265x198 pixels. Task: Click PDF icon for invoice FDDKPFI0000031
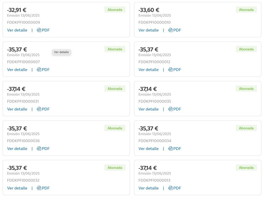pyautogui.click(x=39, y=109)
